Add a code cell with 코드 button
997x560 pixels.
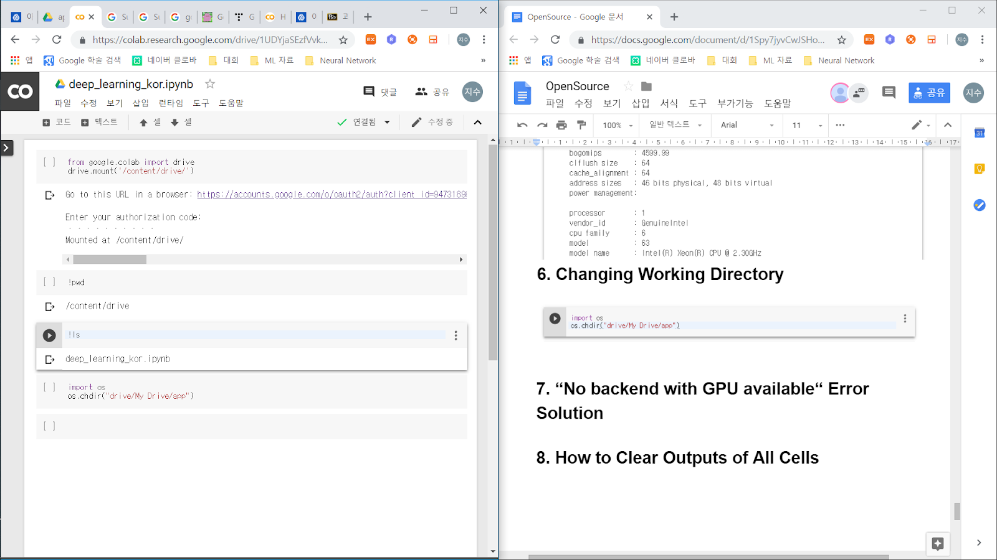(x=57, y=122)
